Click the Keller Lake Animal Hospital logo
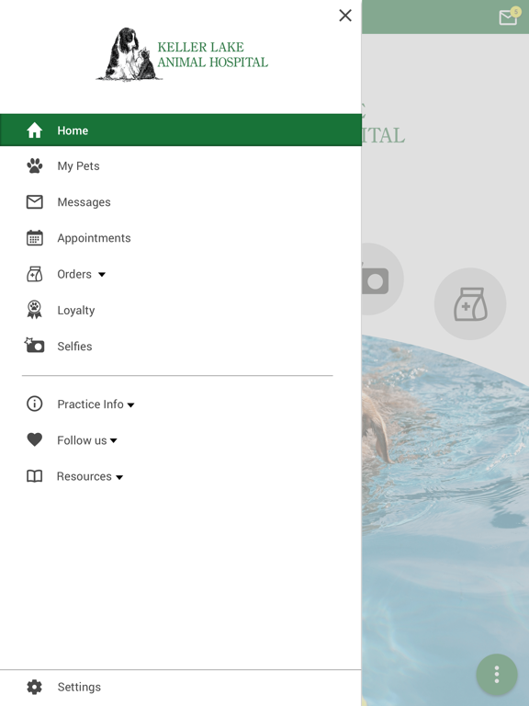 coord(182,54)
